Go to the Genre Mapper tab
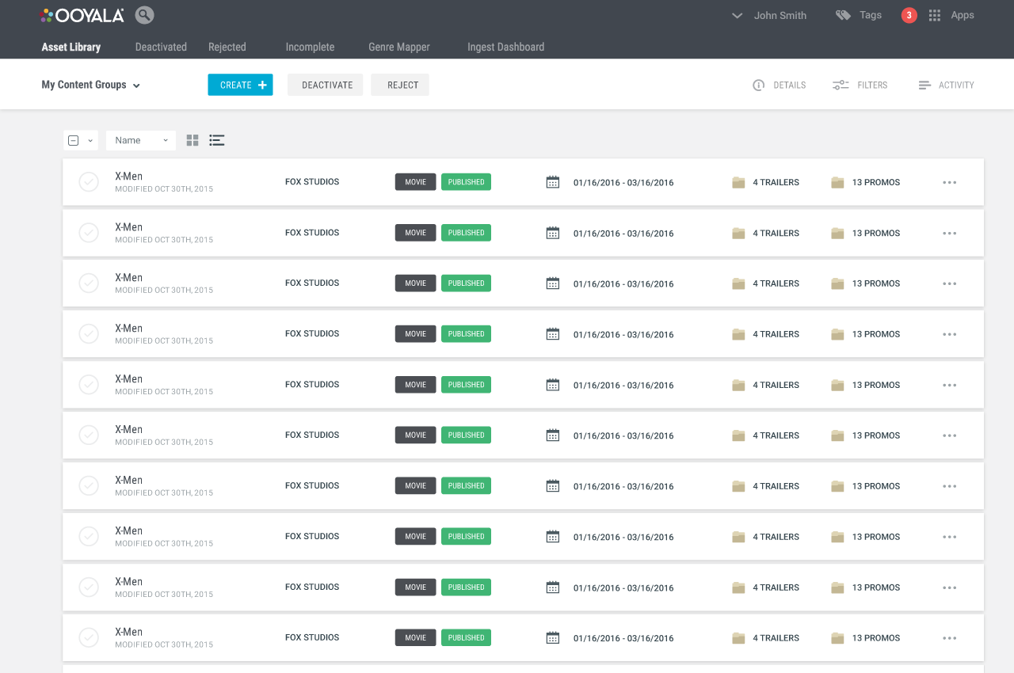Image resolution: width=1014 pixels, height=673 pixels. (399, 47)
